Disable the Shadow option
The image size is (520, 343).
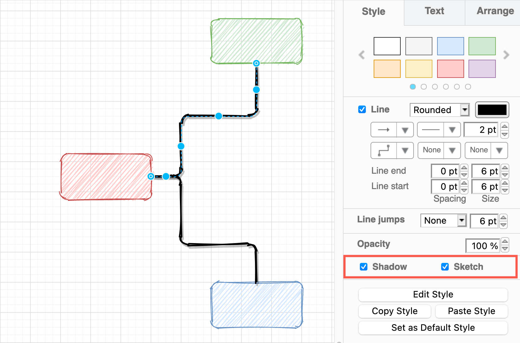point(364,267)
